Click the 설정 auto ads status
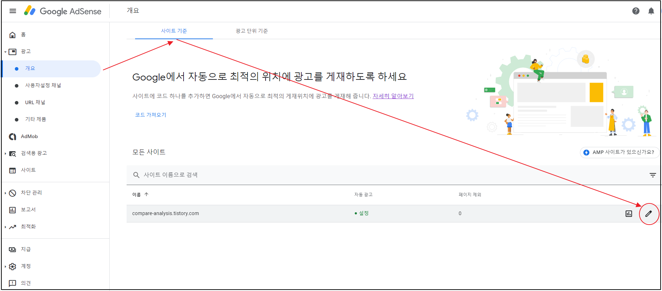Screen dimensions: 662x291 point(362,213)
